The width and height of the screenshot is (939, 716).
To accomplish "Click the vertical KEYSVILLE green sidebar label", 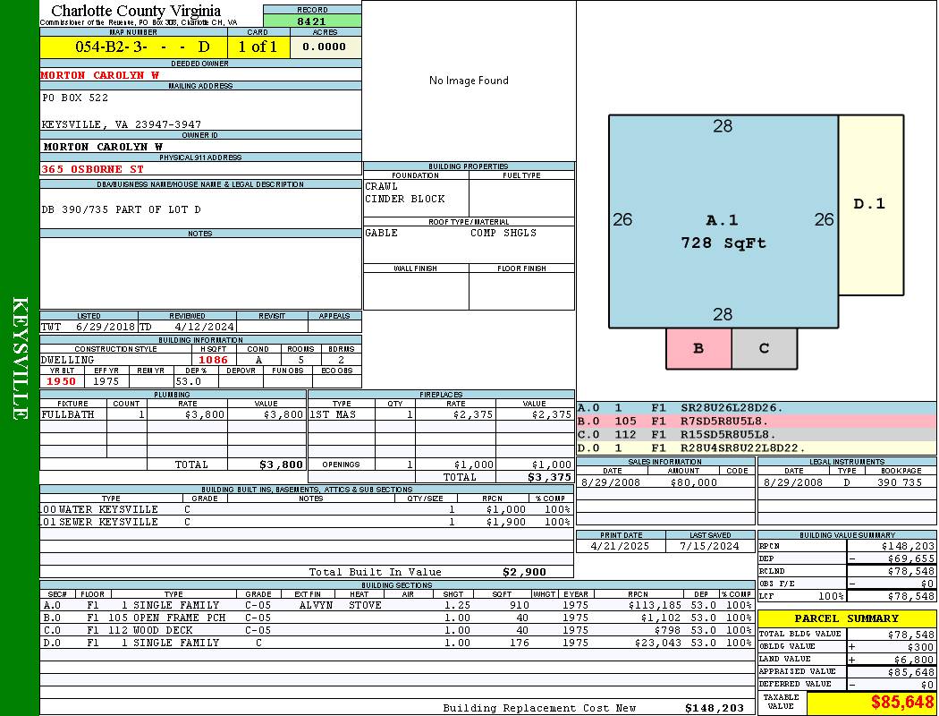I will 20,358.
